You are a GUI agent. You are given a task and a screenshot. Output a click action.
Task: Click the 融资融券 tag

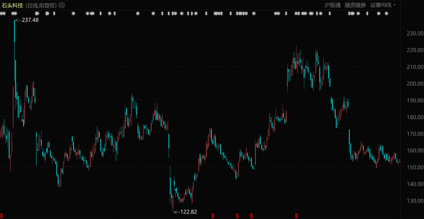[x=355, y=5]
